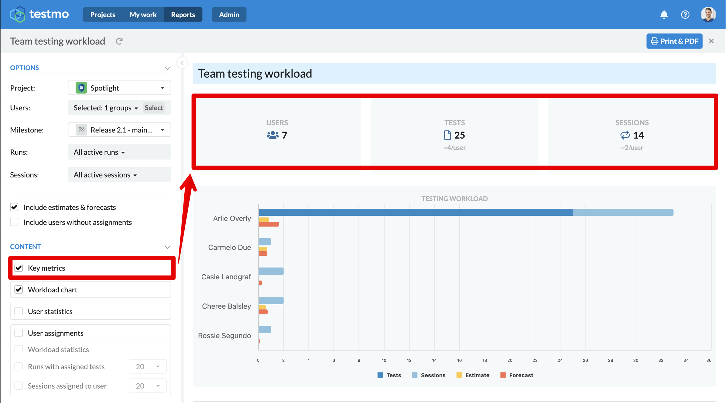Viewport: 726px width, 403px height.
Task: Click the 'Carmelo Due' chart label
Action: pos(229,247)
